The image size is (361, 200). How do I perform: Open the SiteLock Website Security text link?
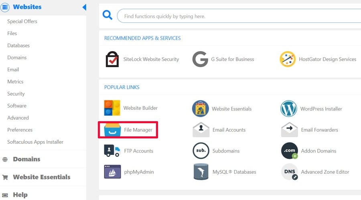151,59
